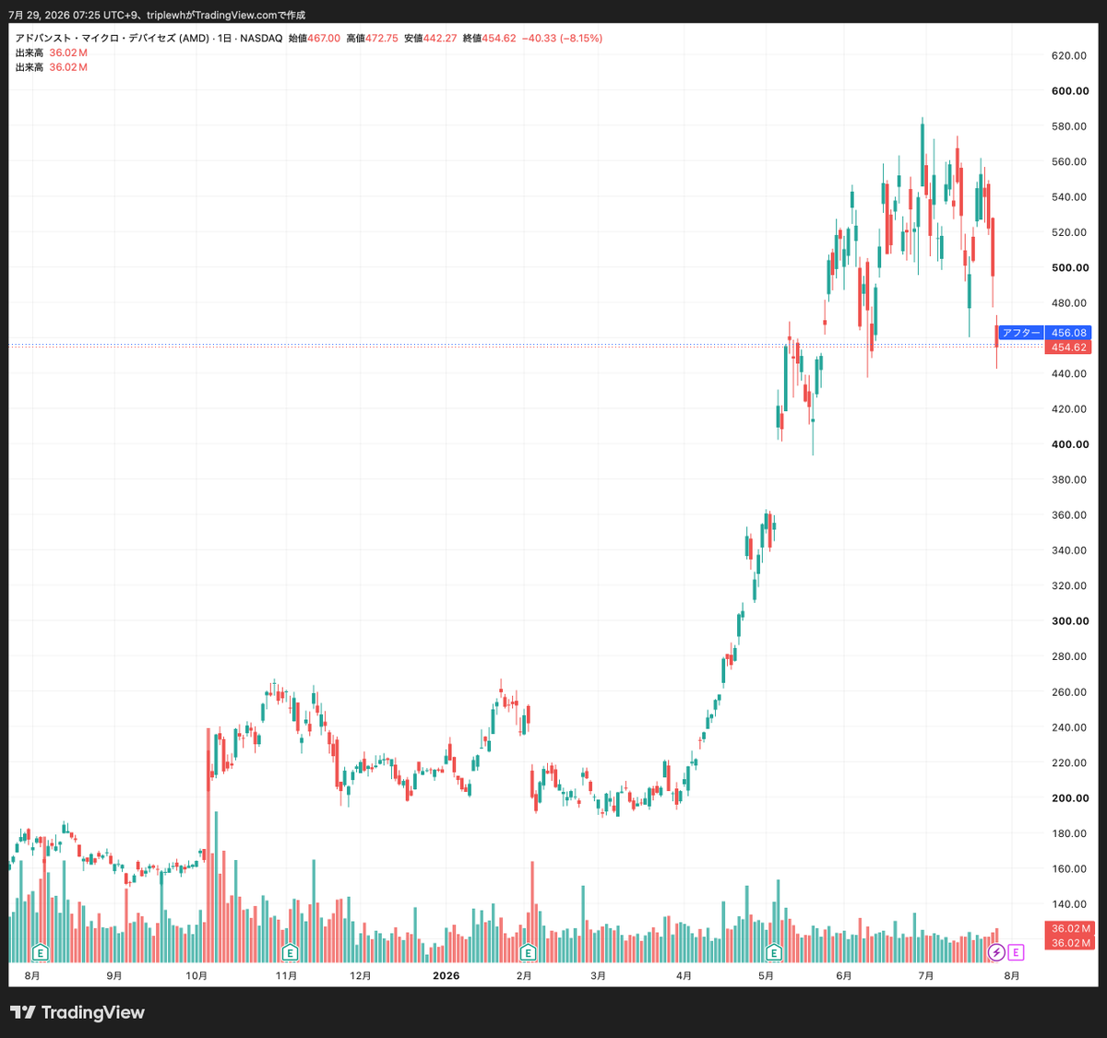Click the earnings E marker near 2月
This screenshot has height=1038, width=1107.
click(x=528, y=952)
